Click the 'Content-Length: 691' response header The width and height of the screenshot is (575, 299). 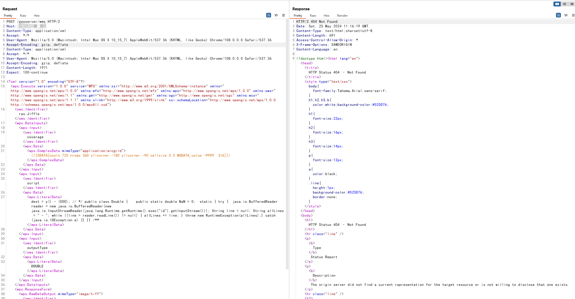pyautogui.click(x=316, y=35)
